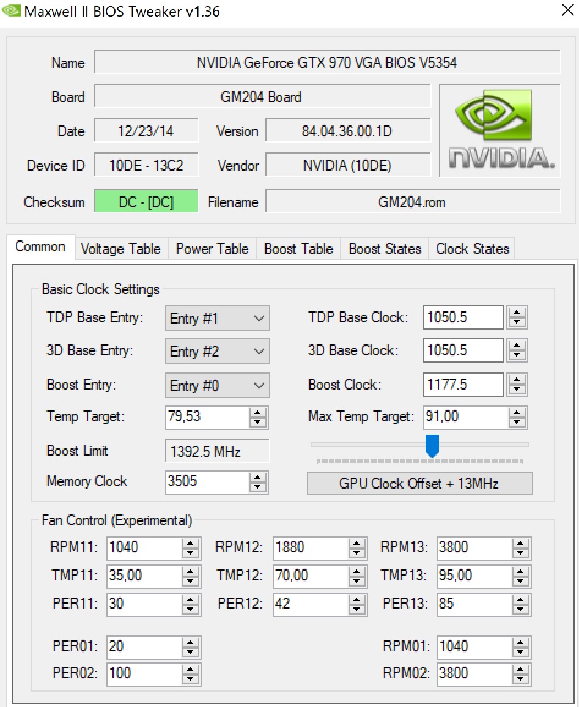
Task: Click the Name field with GTX 970 BIOS
Action: (327, 62)
